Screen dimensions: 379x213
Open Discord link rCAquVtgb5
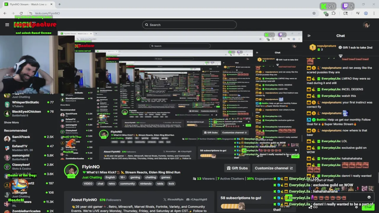[x=197, y=199]
